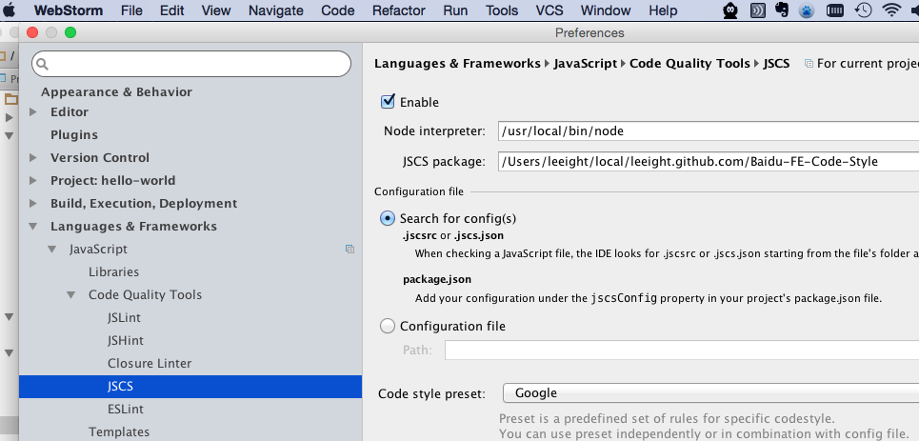Click the magnifier icon in search box
The height and width of the screenshot is (441, 919).
(44, 64)
